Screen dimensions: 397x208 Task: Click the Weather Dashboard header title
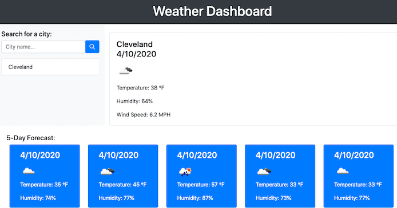point(212,11)
